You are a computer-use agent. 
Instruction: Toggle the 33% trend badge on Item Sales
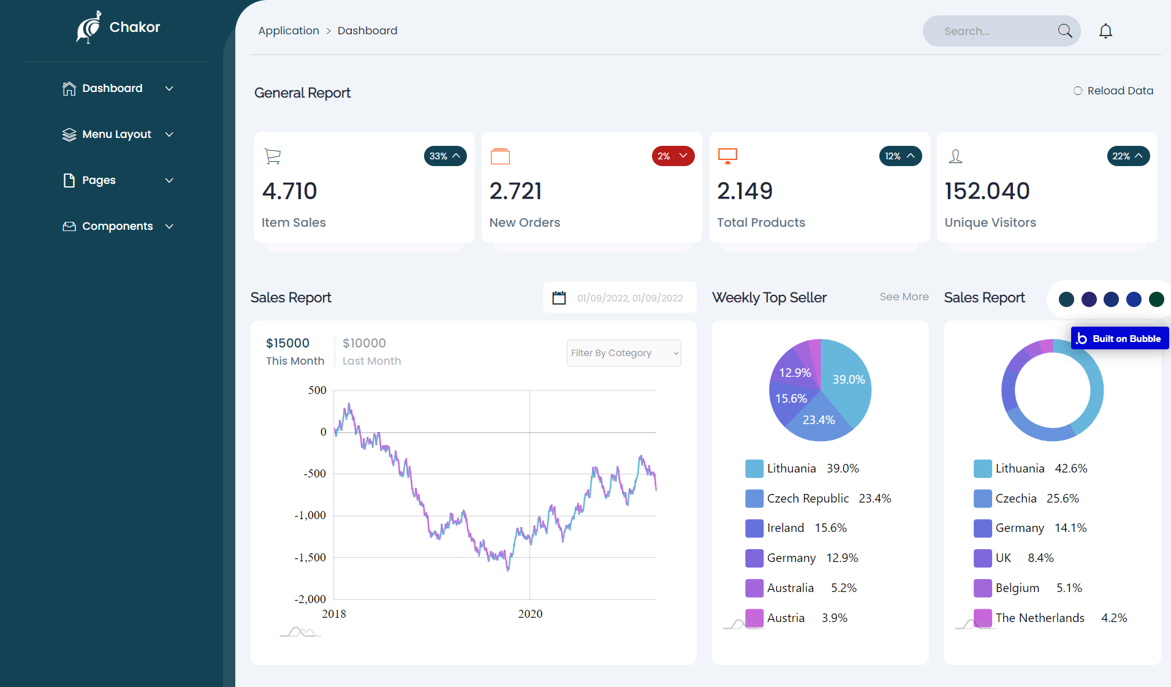(x=445, y=156)
